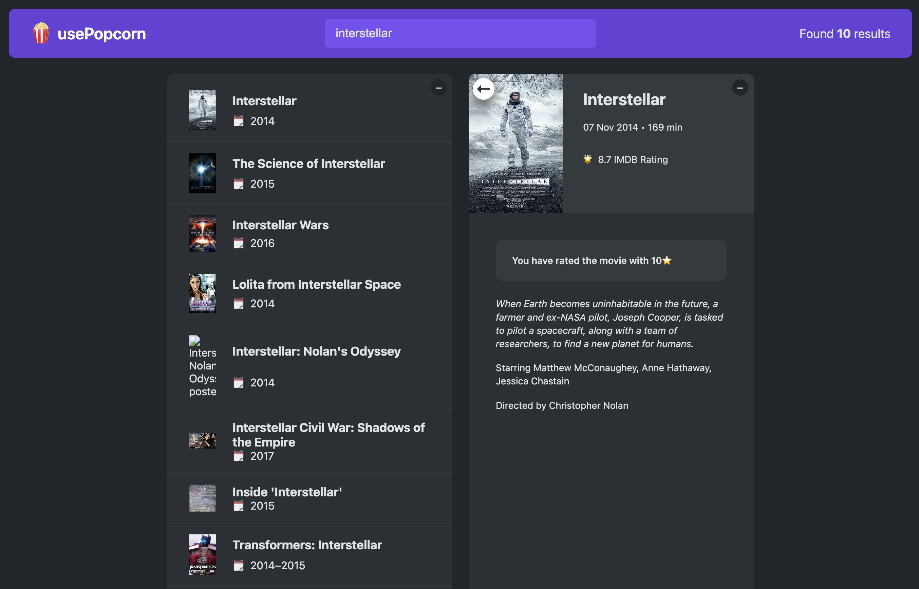
Task: Click Inside 'Interstellar' poster thumbnail
Action: coord(202,498)
